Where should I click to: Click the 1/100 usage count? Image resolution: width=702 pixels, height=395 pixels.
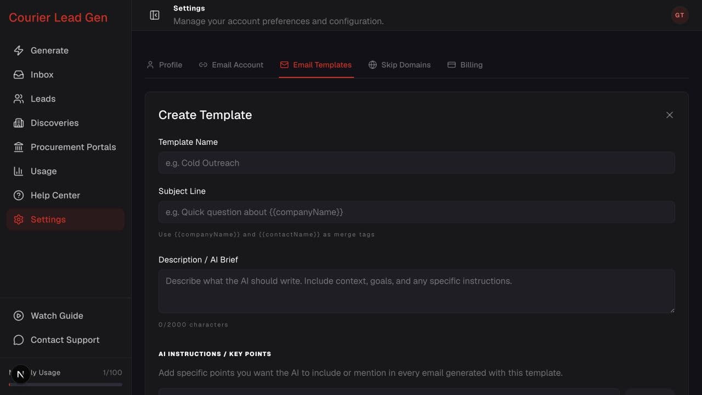point(112,373)
